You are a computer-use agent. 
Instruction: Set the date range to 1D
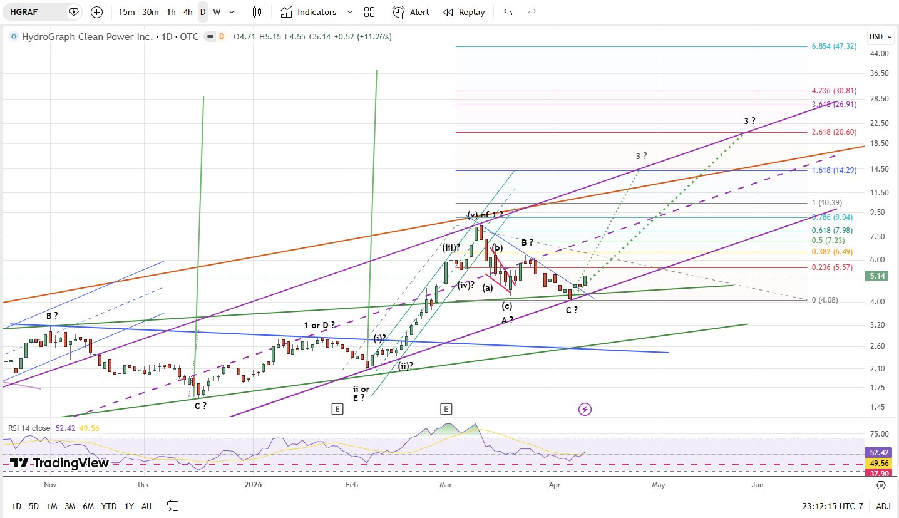coord(16,506)
